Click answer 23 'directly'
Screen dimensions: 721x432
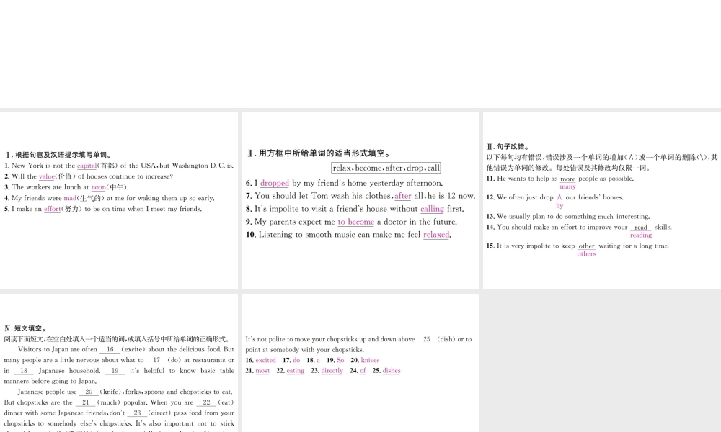coord(332,371)
